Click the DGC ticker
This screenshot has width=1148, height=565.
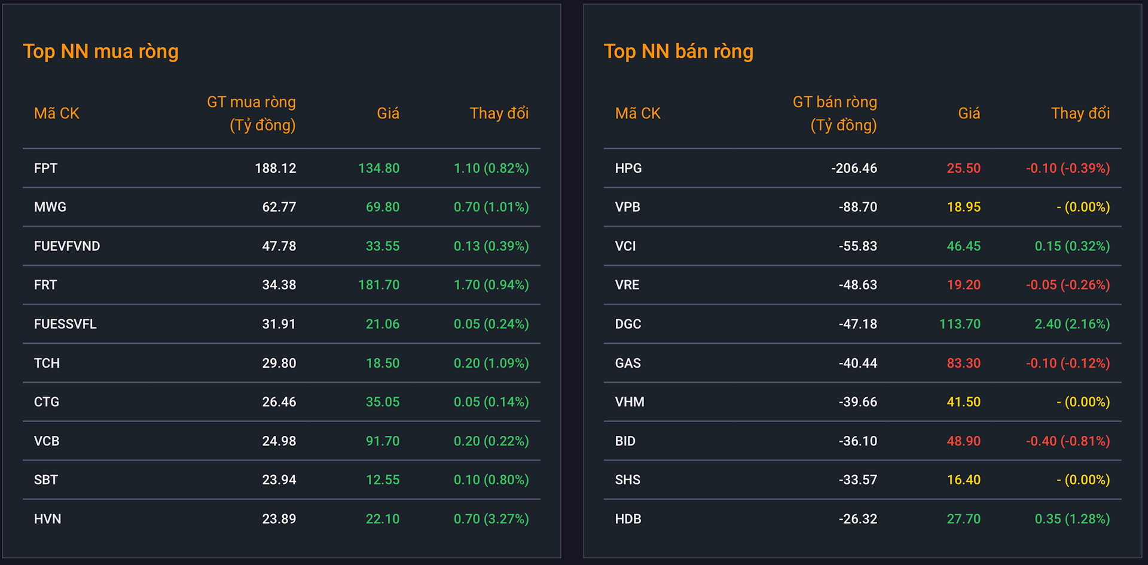point(628,324)
